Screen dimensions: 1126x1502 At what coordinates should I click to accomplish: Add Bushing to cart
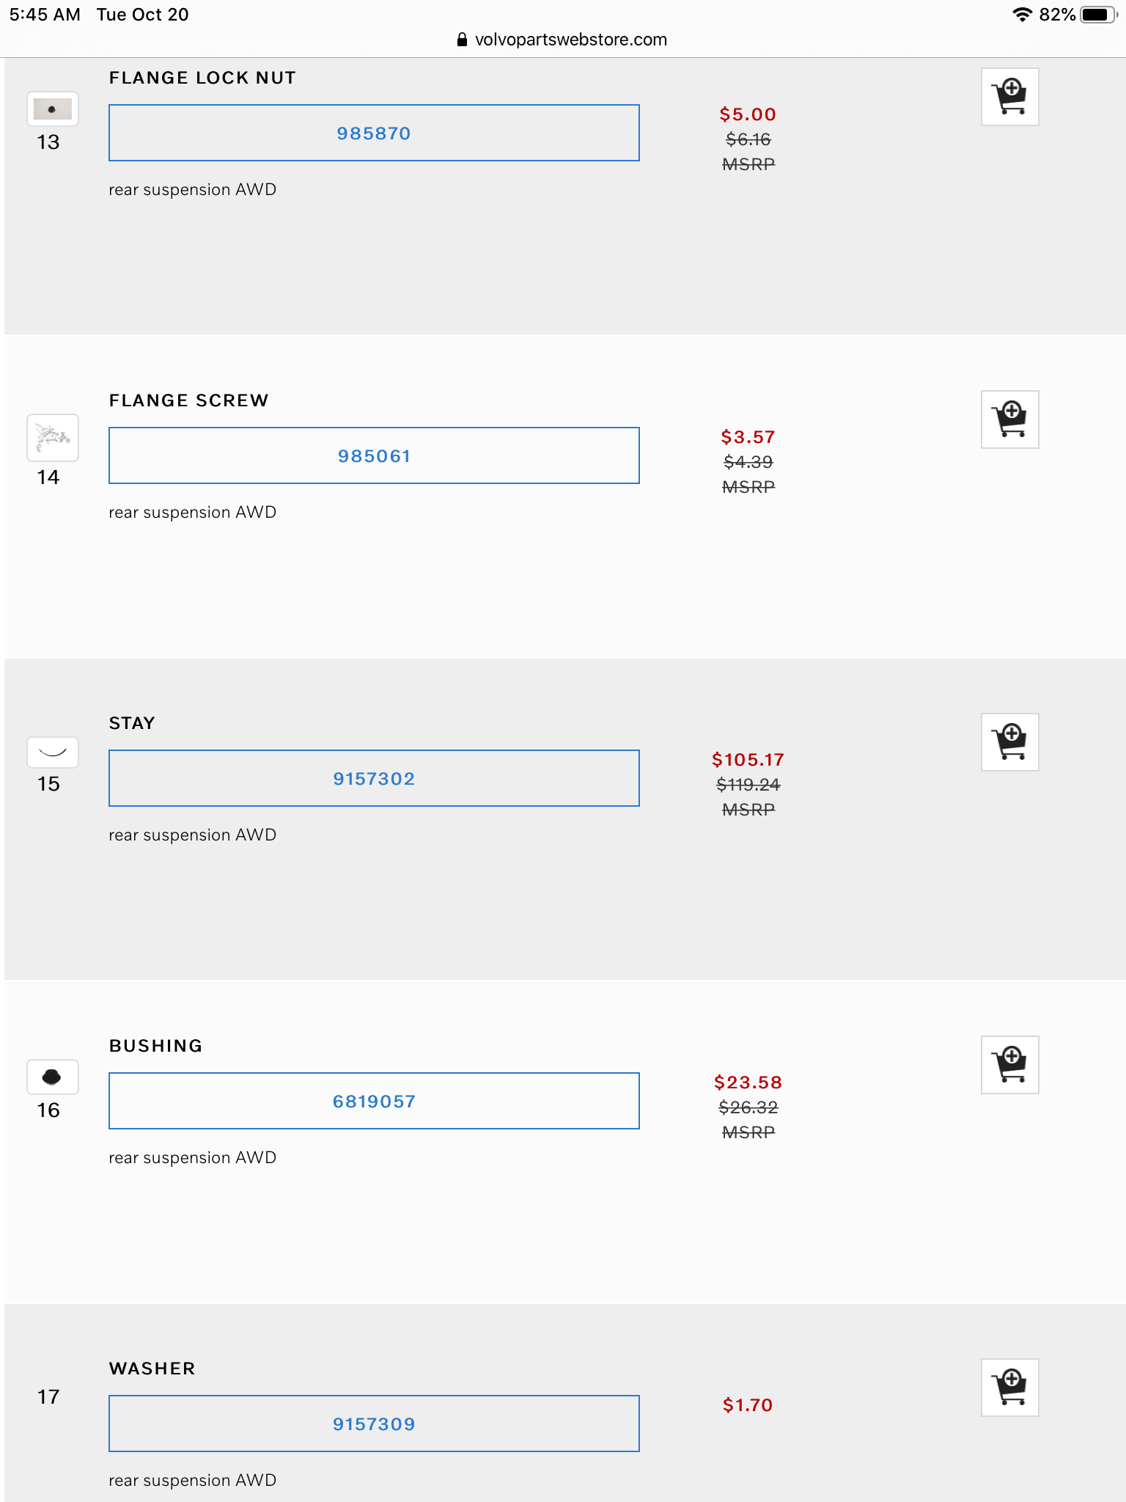click(1009, 1065)
